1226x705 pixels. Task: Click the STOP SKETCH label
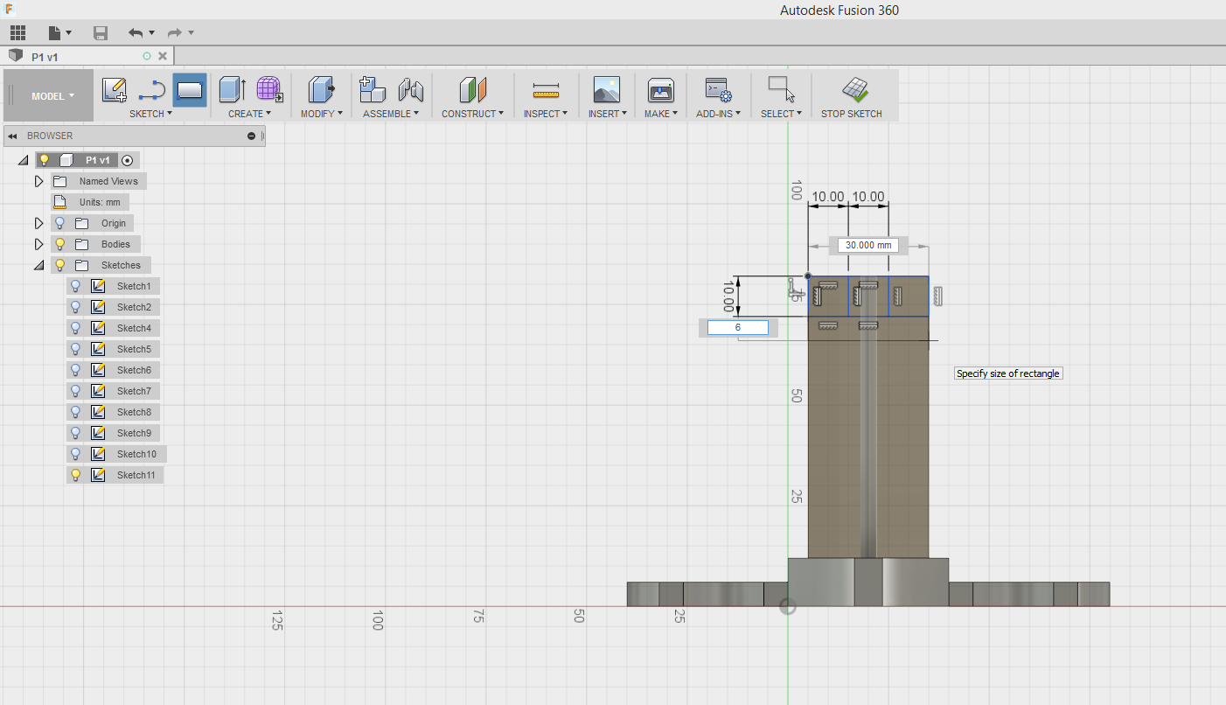852,114
